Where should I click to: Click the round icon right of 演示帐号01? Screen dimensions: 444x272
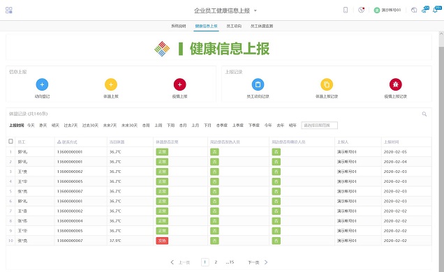coord(414,10)
